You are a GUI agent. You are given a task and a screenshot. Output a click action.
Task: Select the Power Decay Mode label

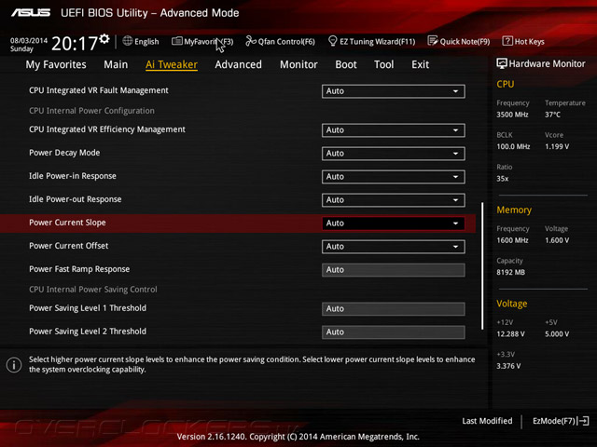(x=64, y=153)
